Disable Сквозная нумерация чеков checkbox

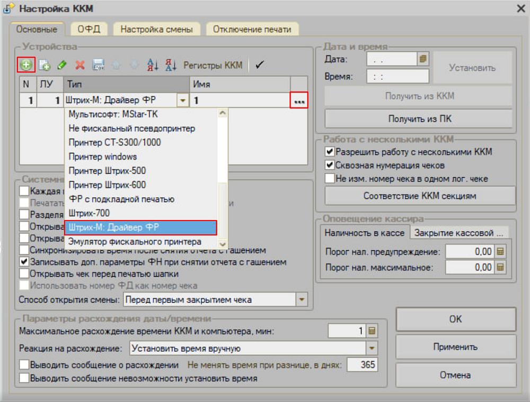tap(330, 165)
